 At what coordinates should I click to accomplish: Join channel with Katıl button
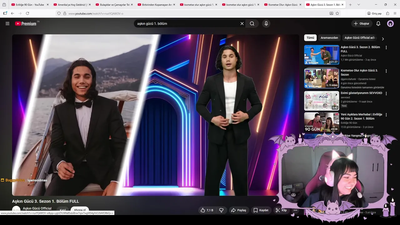tap(62, 210)
